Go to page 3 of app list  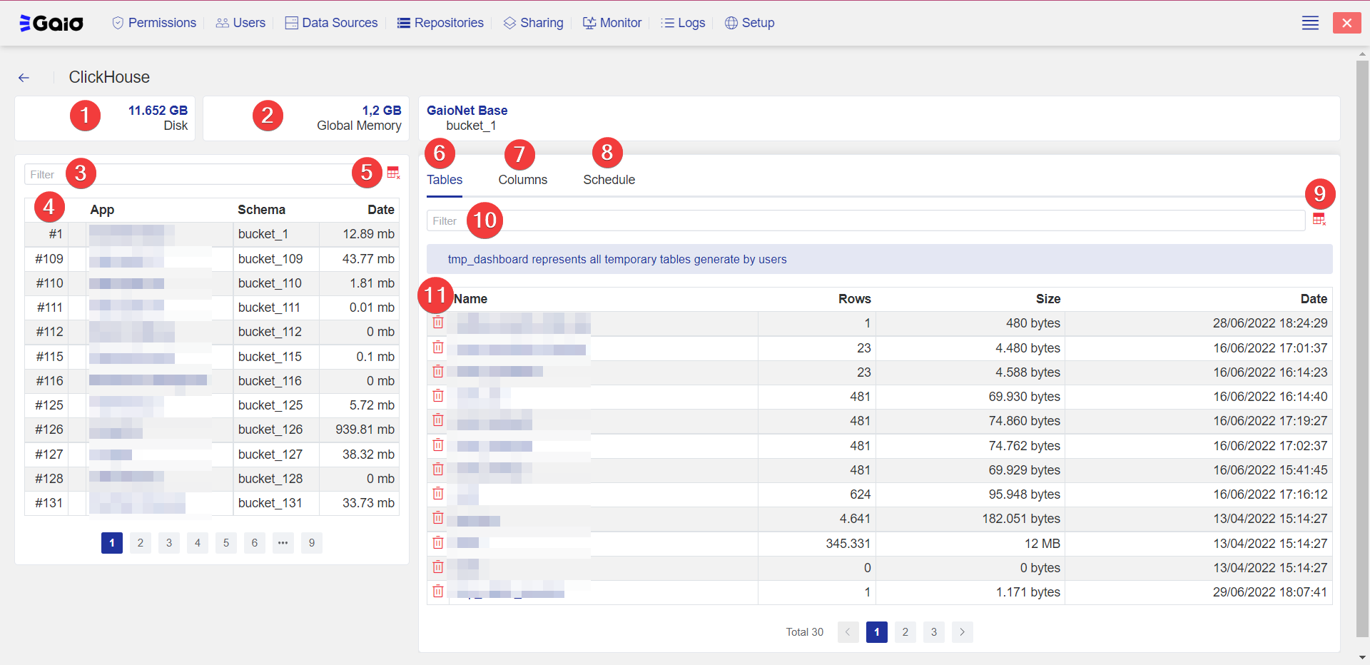169,543
